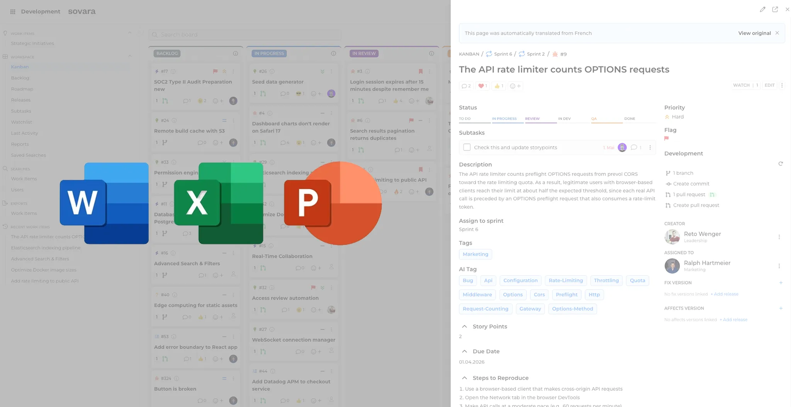Click the '1 branch' link

click(x=683, y=173)
